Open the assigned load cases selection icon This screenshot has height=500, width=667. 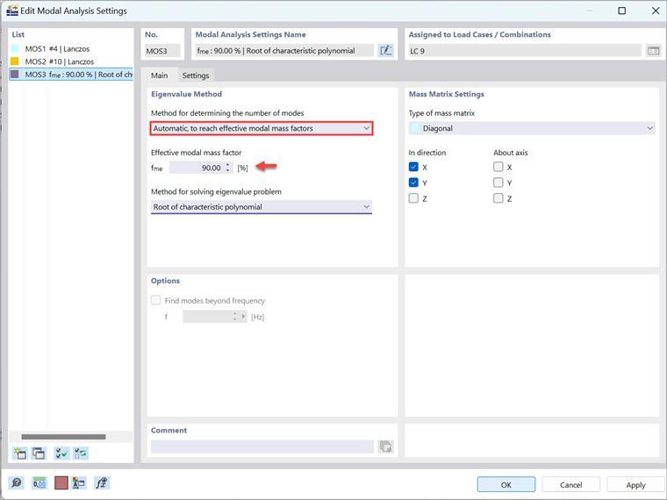[653, 51]
